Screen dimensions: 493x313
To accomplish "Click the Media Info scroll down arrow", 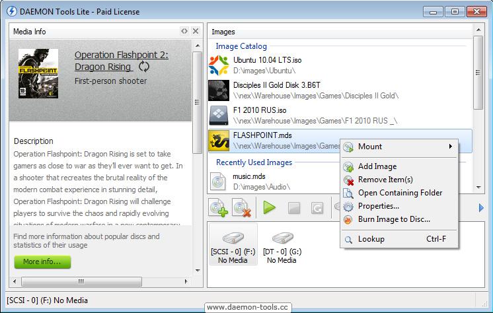I will pos(198,271).
